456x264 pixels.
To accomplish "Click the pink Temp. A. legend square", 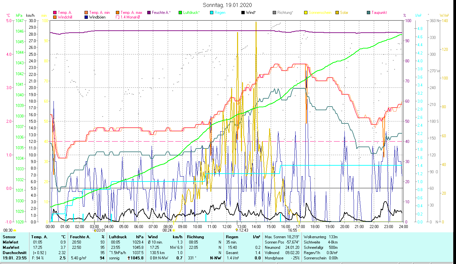I will click(x=55, y=13).
